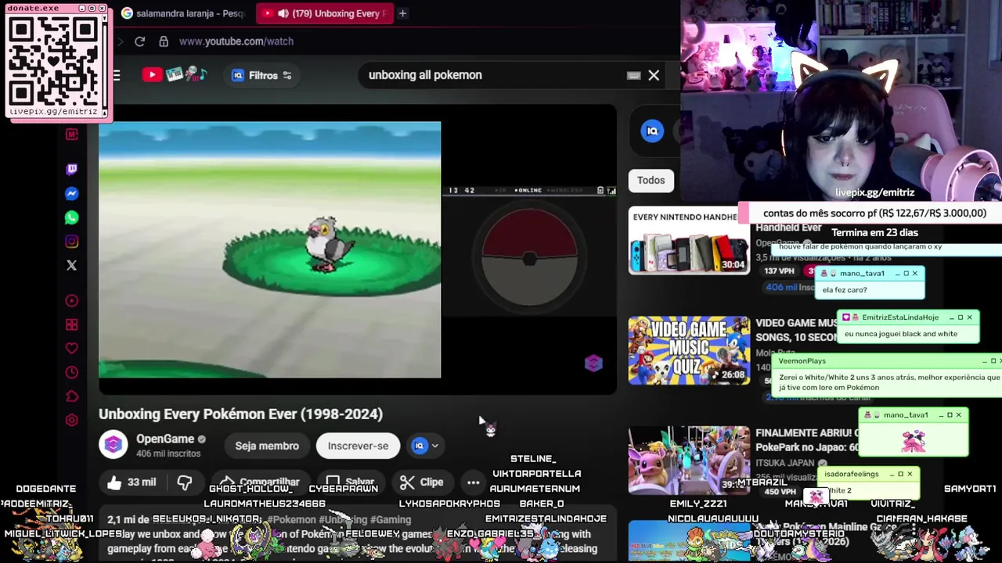
Task: Dislike the Unboxing Pokémon video
Action: pos(185,482)
